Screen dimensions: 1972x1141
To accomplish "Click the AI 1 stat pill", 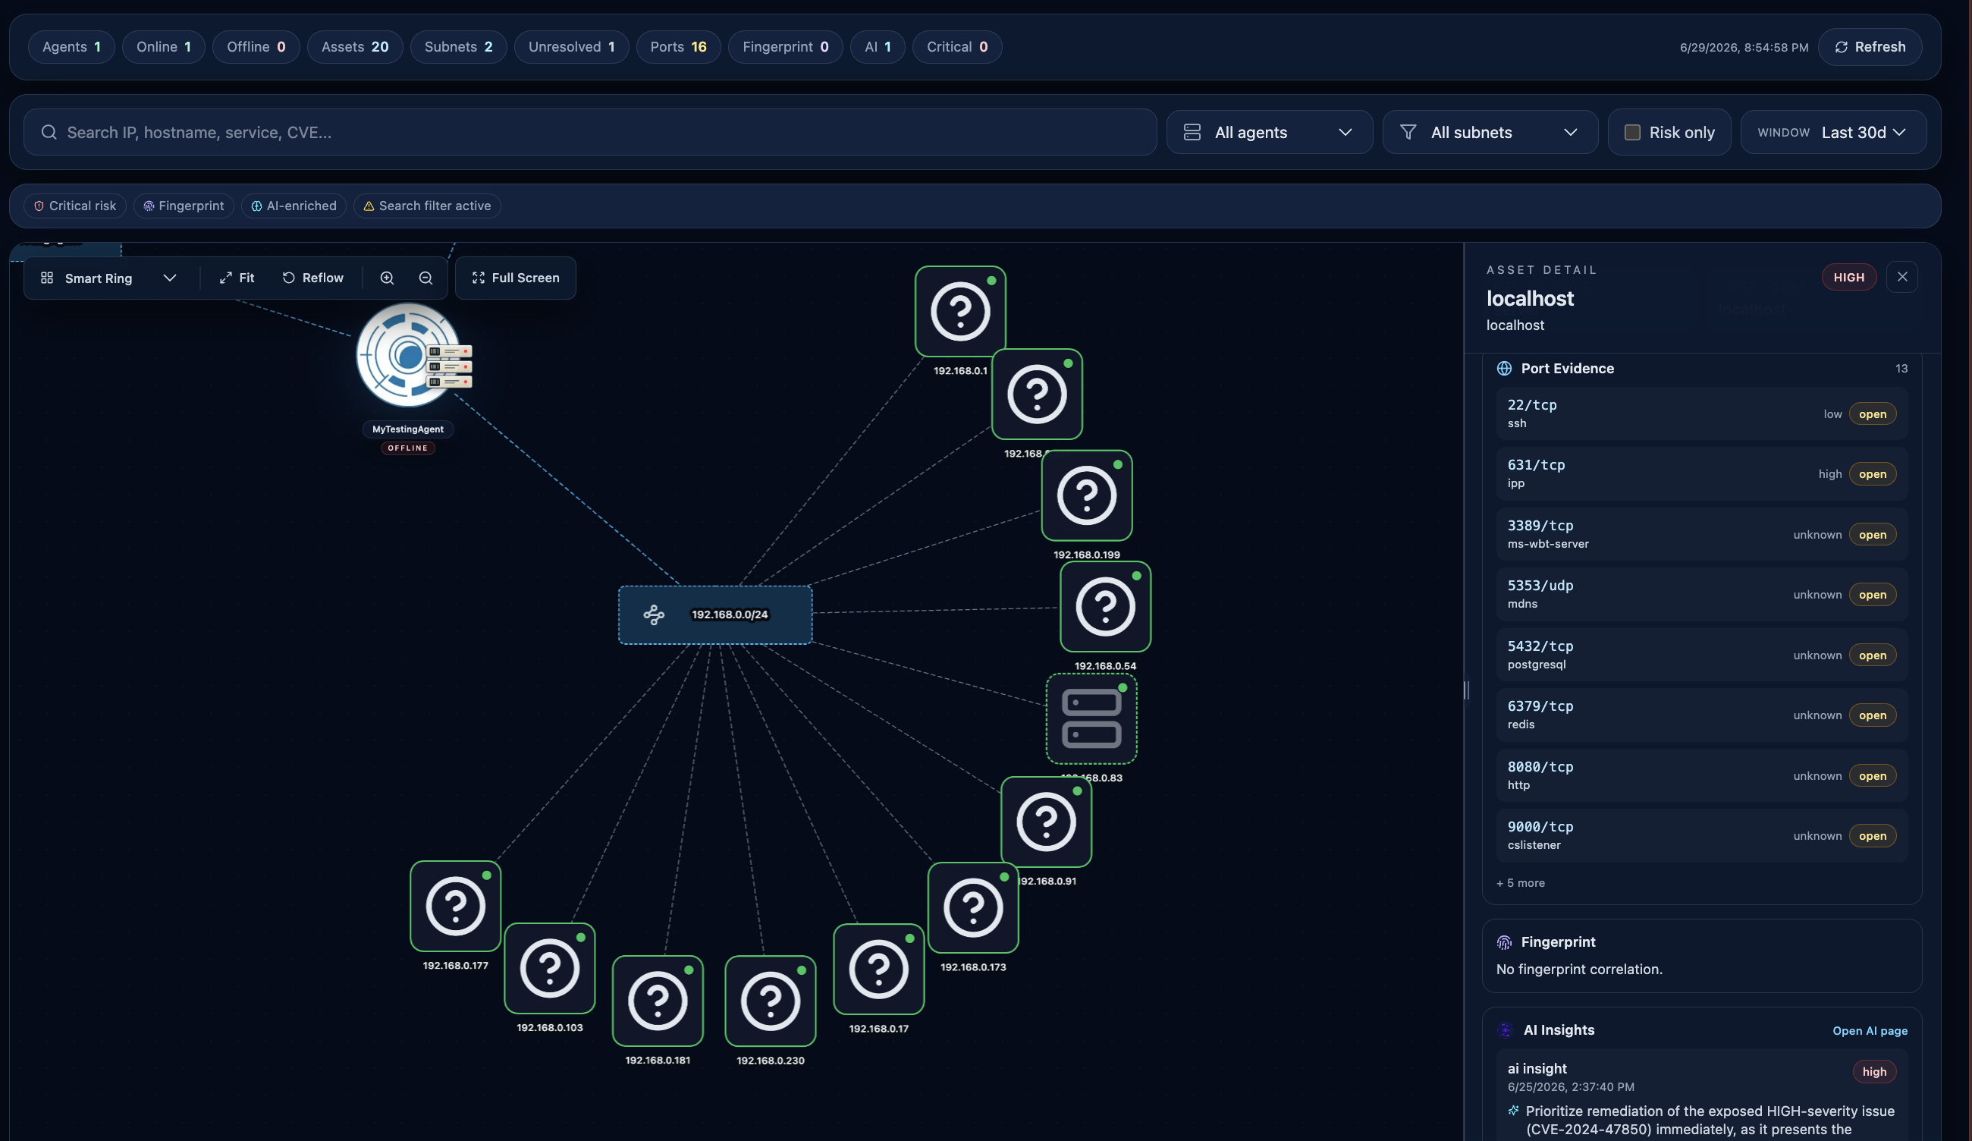I will pos(878,47).
